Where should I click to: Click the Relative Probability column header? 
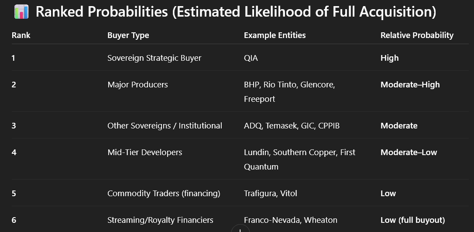coord(417,35)
